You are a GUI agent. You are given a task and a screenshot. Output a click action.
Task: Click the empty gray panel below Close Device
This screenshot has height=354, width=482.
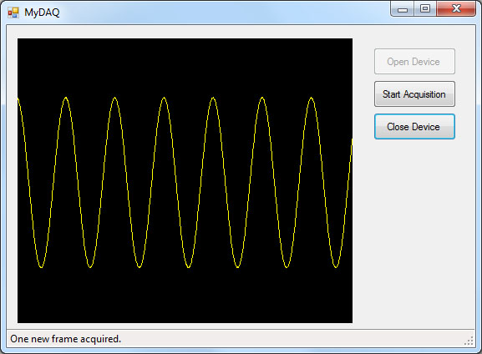coord(414,234)
